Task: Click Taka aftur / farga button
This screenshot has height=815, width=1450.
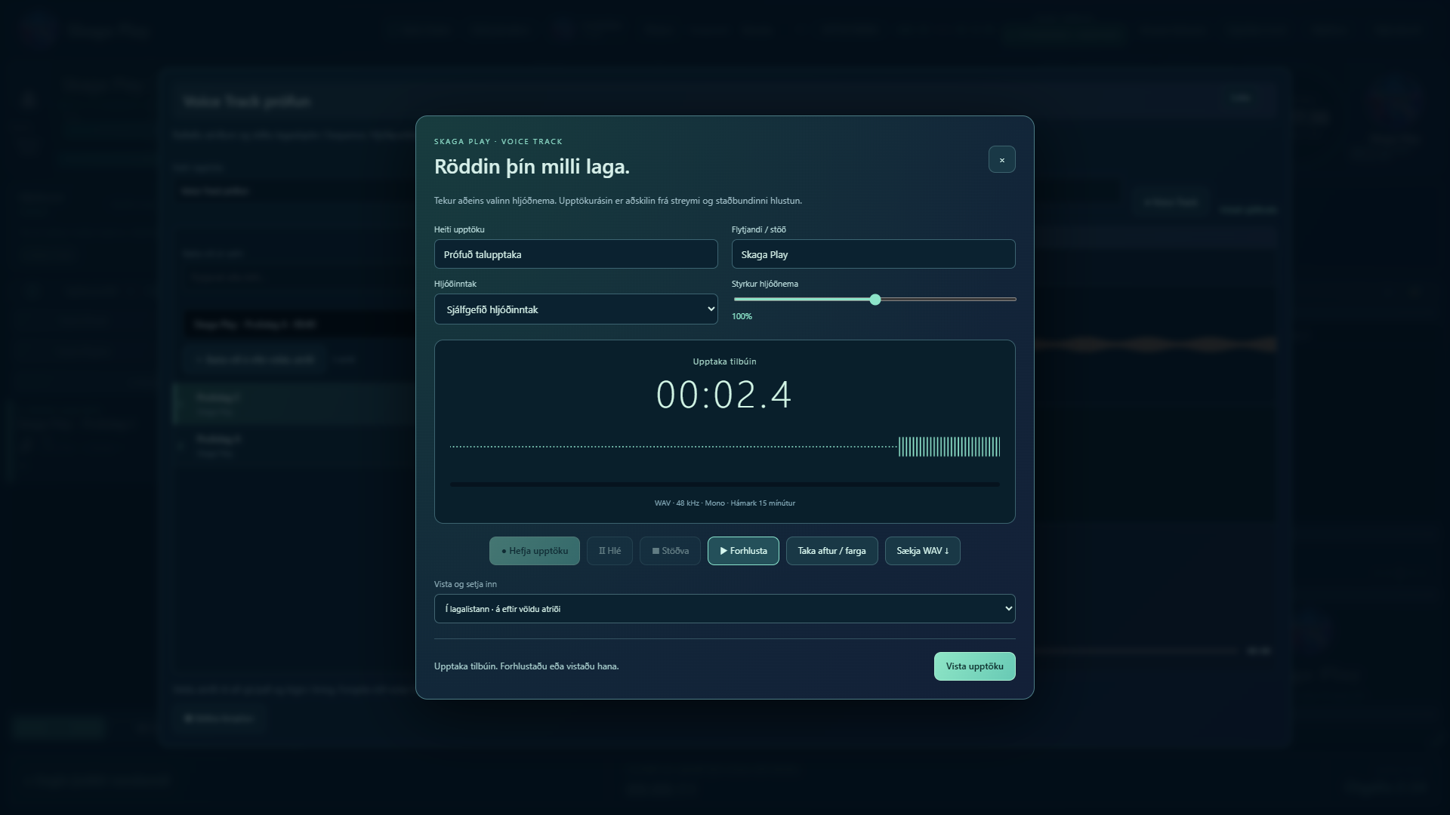Action: tap(831, 551)
